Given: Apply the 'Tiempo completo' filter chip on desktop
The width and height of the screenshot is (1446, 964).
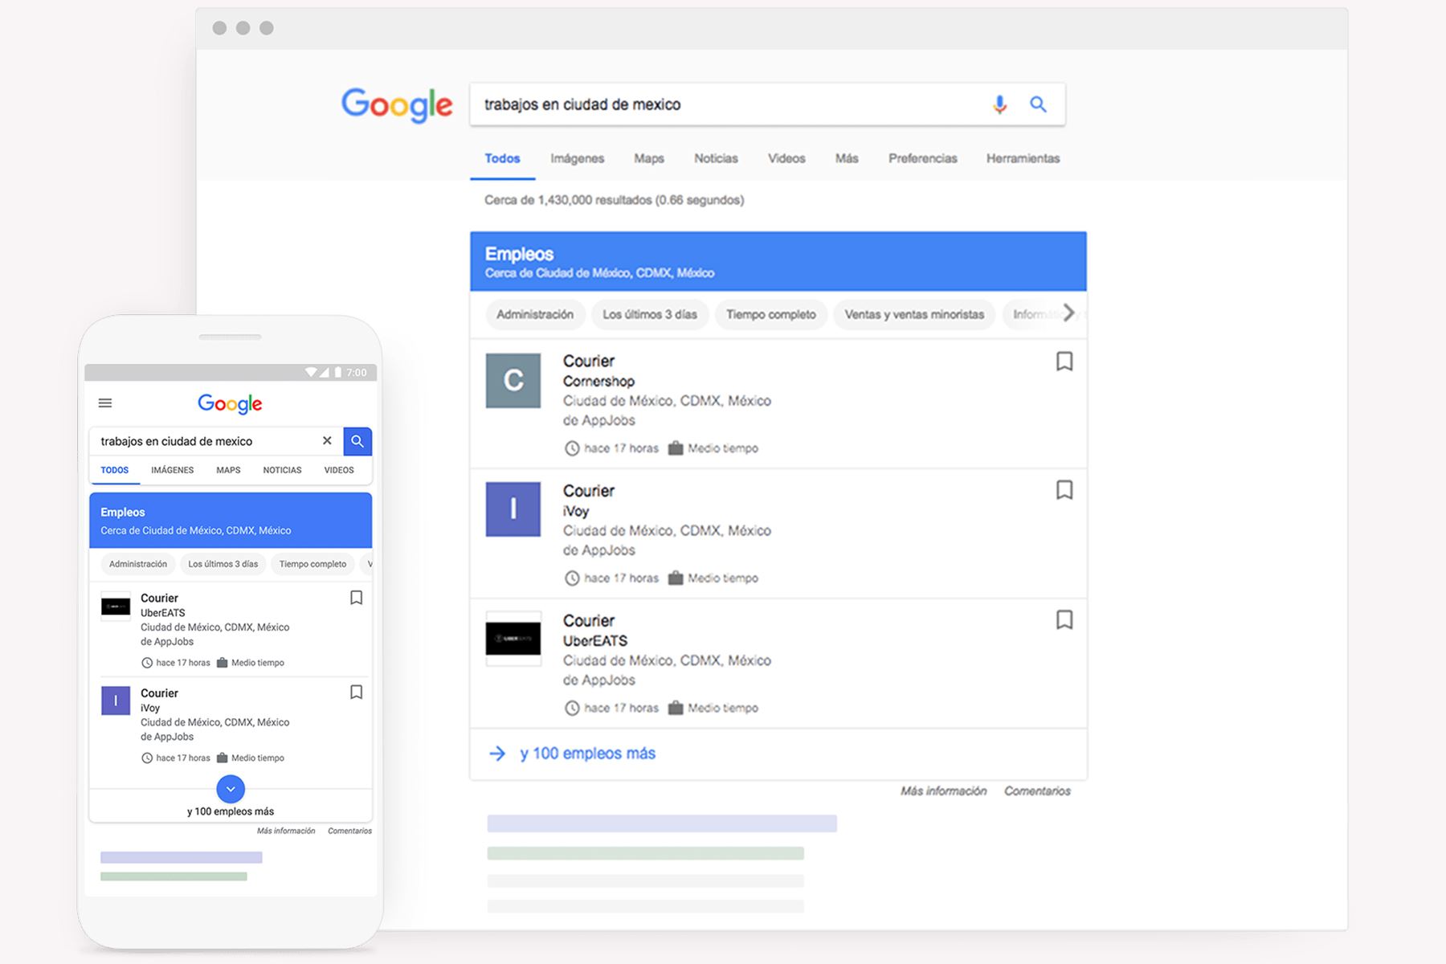Looking at the screenshot, I should pos(770,314).
